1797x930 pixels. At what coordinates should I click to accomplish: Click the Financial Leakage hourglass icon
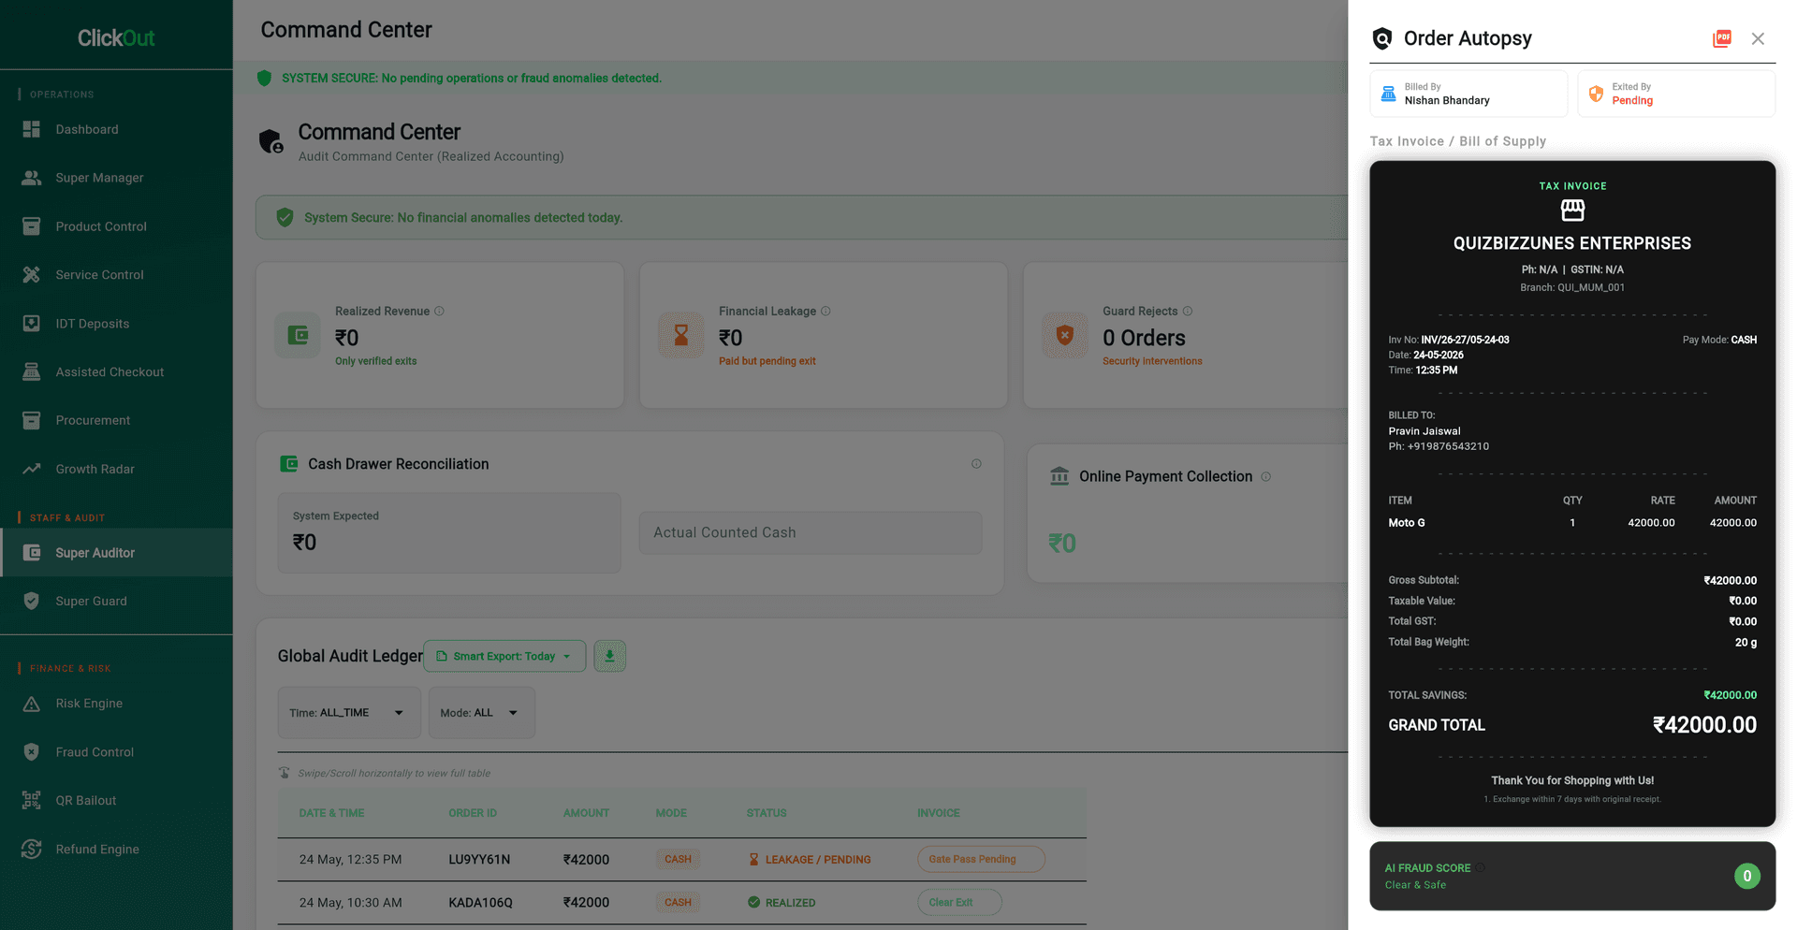(681, 335)
